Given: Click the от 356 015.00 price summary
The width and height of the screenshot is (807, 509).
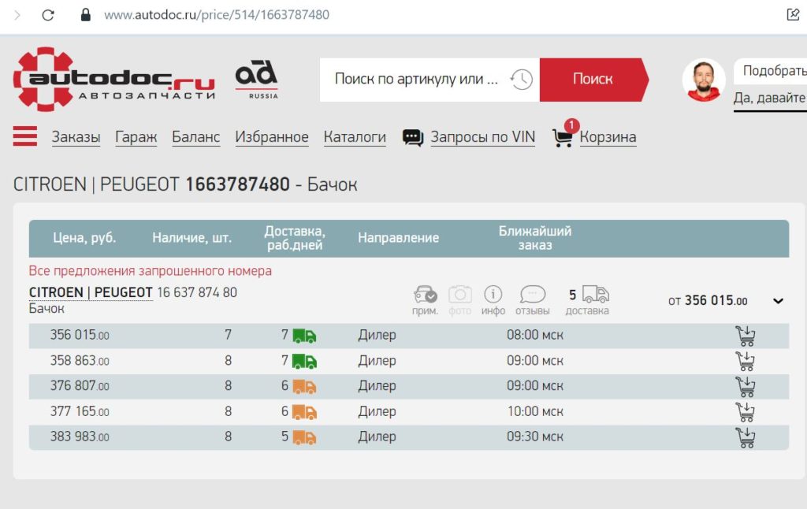Looking at the screenshot, I should 708,300.
